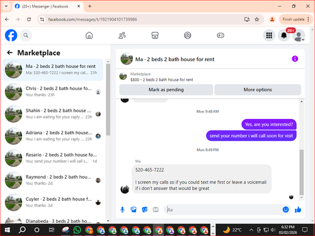This screenshot has height=236, width=315.
Task: Choose a GIF icon in composer
Action: (156, 210)
